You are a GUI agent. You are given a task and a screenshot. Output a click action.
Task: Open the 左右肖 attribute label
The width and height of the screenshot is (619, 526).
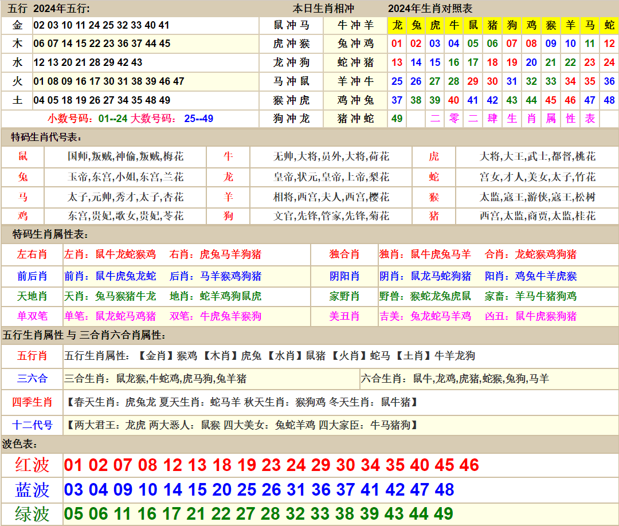32,254
